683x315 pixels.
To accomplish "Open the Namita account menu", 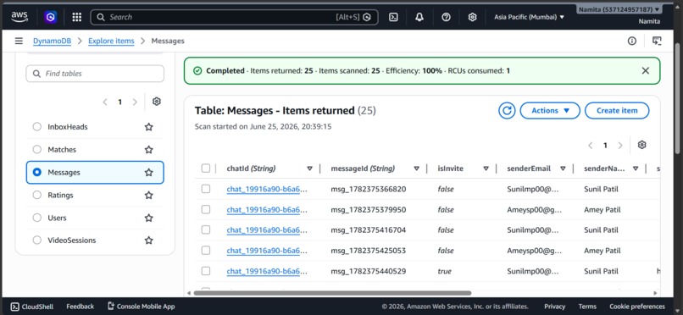I will pyautogui.click(x=619, y=9).
